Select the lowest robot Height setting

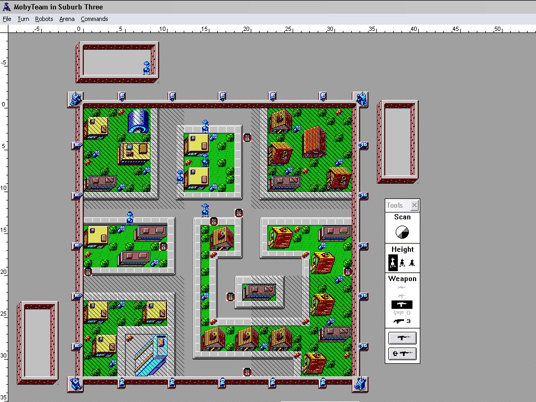[x=412, y=263]
